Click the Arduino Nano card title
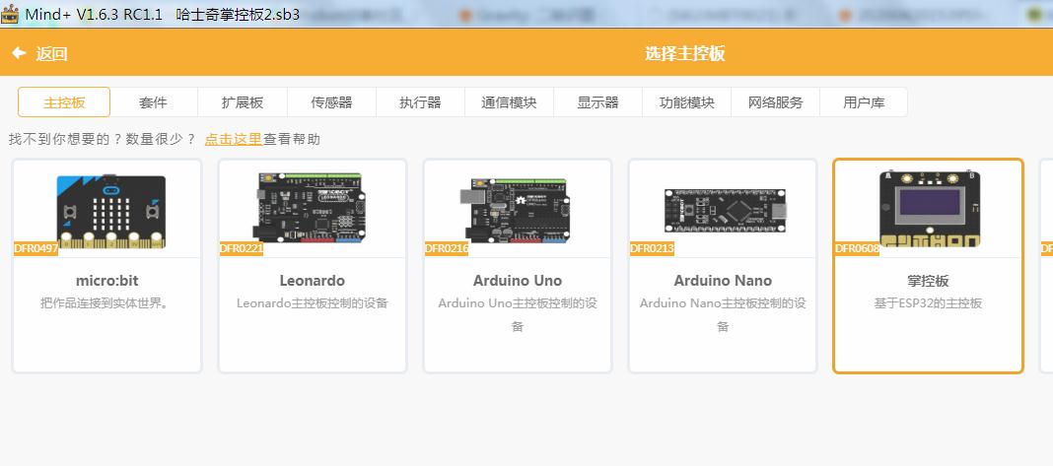1053x466 pixels. (x=723, y=281)
